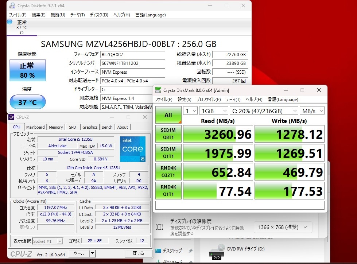Switch to the Bench tab in CPU-Z

pos(107,127)
